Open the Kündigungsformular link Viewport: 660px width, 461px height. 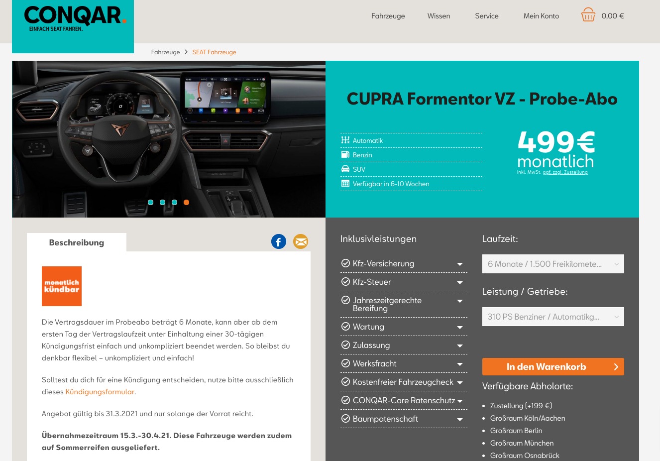100,392
